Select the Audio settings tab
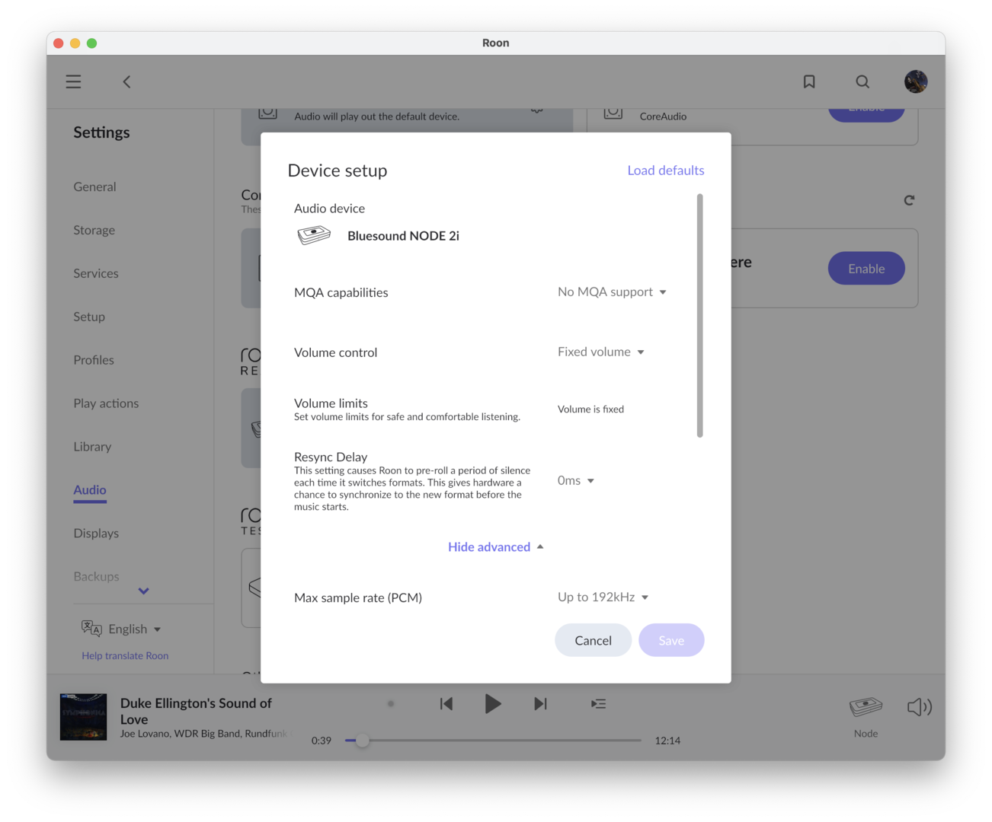The image size is (992, 822). point(90,490)
